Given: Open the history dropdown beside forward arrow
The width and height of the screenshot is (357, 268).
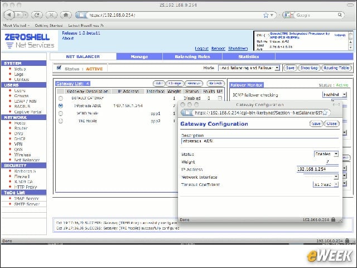Looking at the screenshot, I should pyautogui.click(x=26, y=15).
